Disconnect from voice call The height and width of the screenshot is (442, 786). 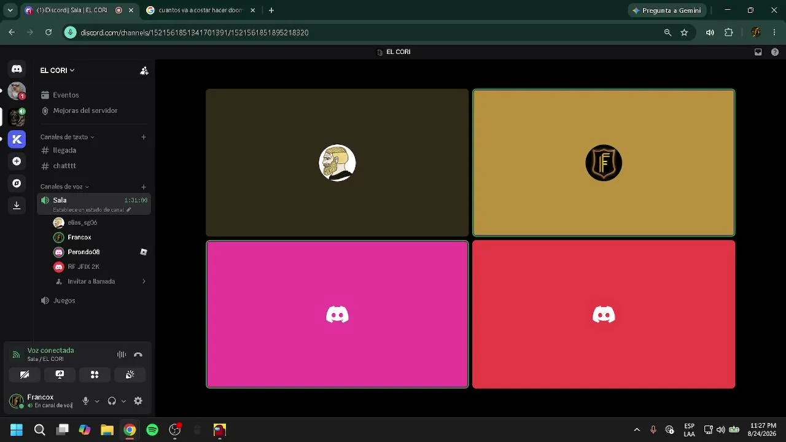138,355
